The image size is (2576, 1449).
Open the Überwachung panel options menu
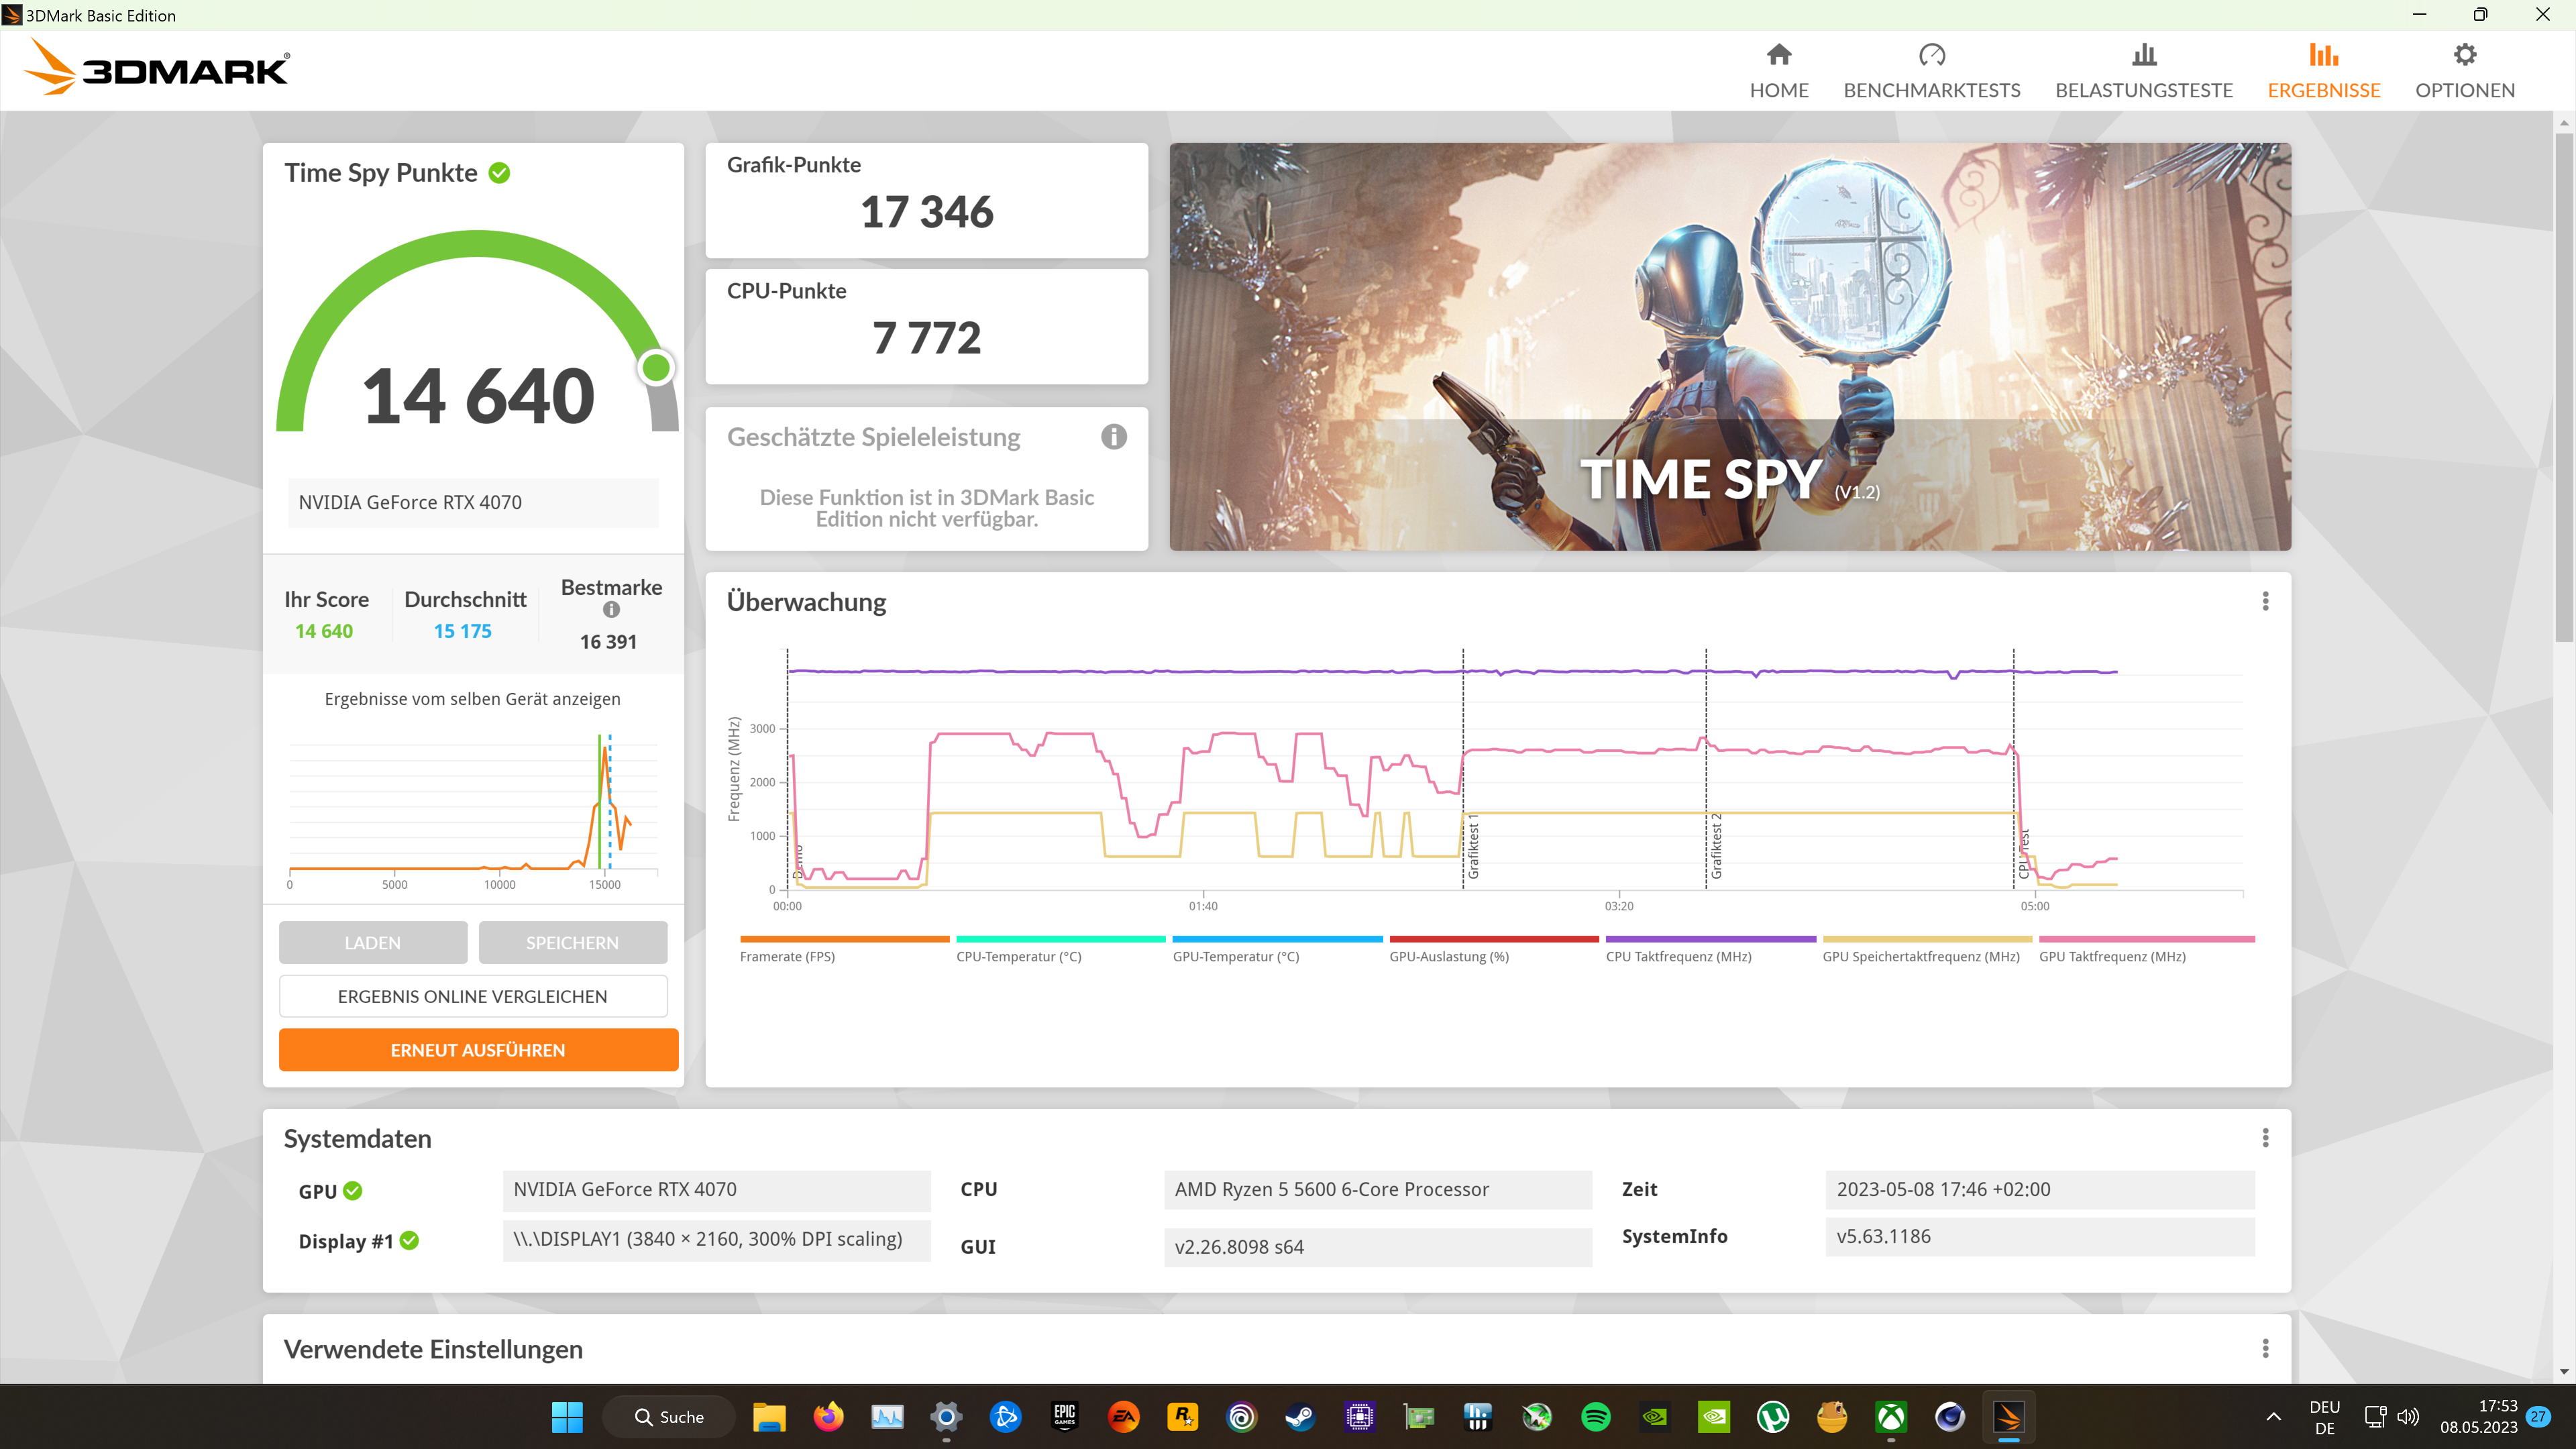click(x=2265, y=600)
